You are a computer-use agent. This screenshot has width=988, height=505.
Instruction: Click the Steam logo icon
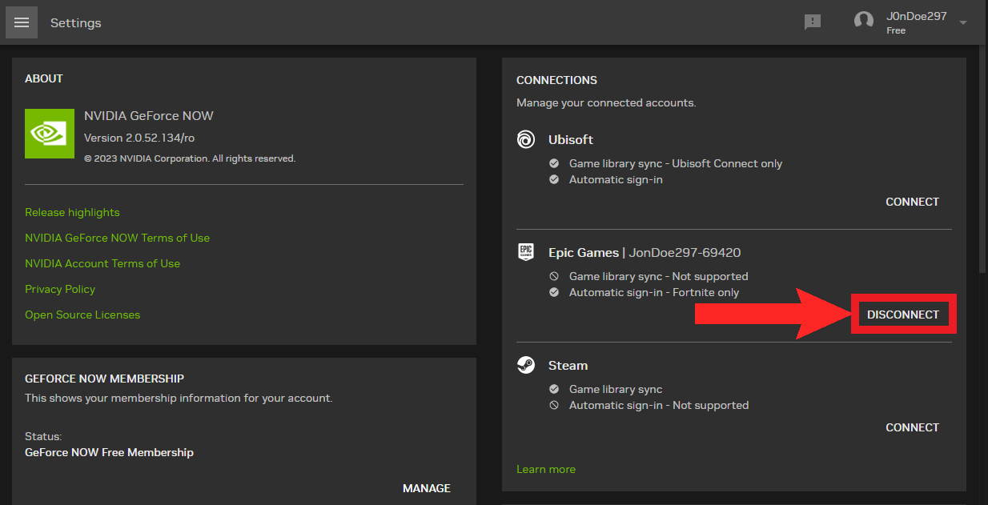pyautogui.click(x=526, y=366)
